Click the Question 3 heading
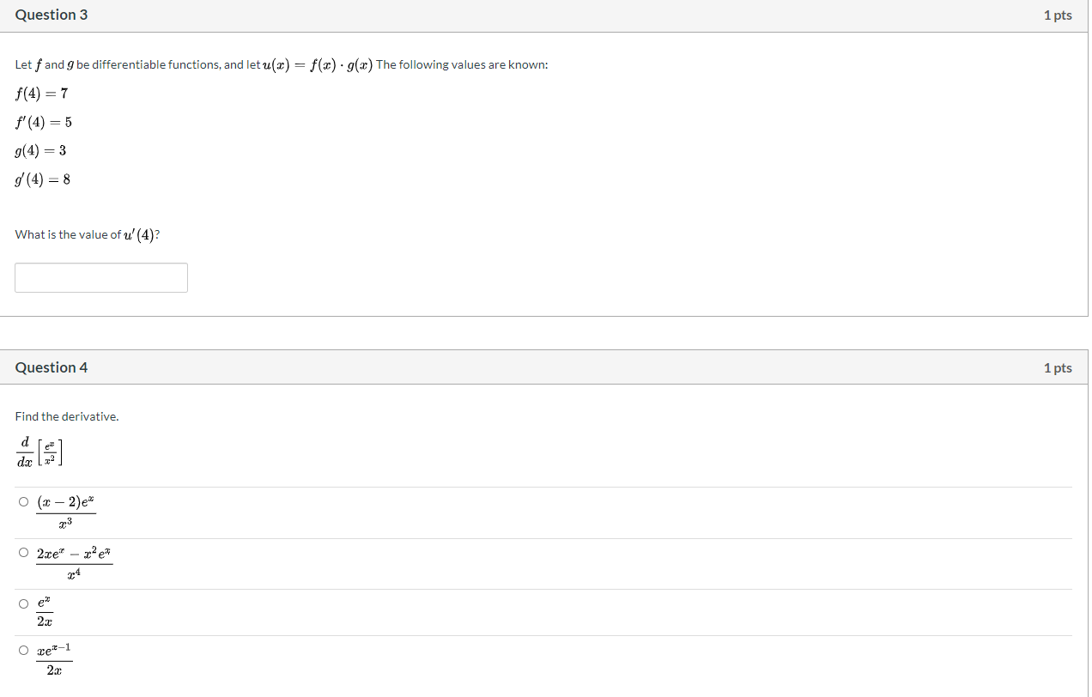 51,15
